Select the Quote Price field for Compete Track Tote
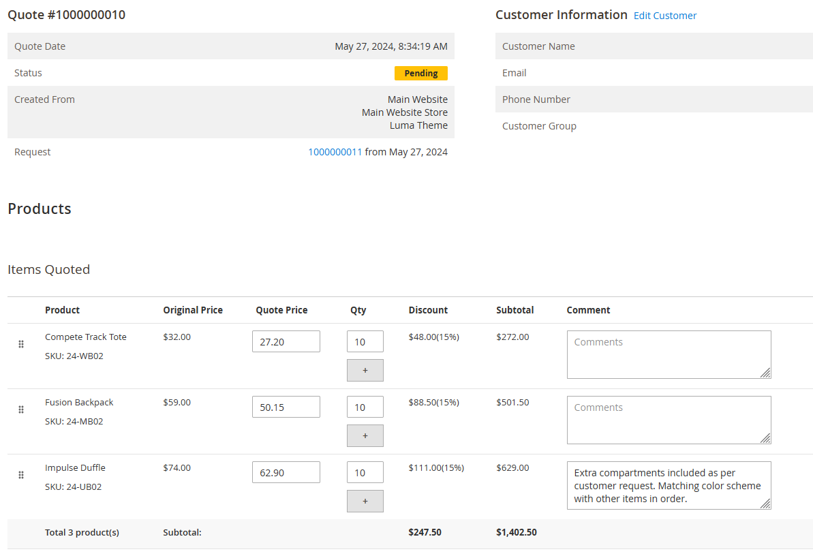This screenshot has height=556, width=813. tap(286, 341)
